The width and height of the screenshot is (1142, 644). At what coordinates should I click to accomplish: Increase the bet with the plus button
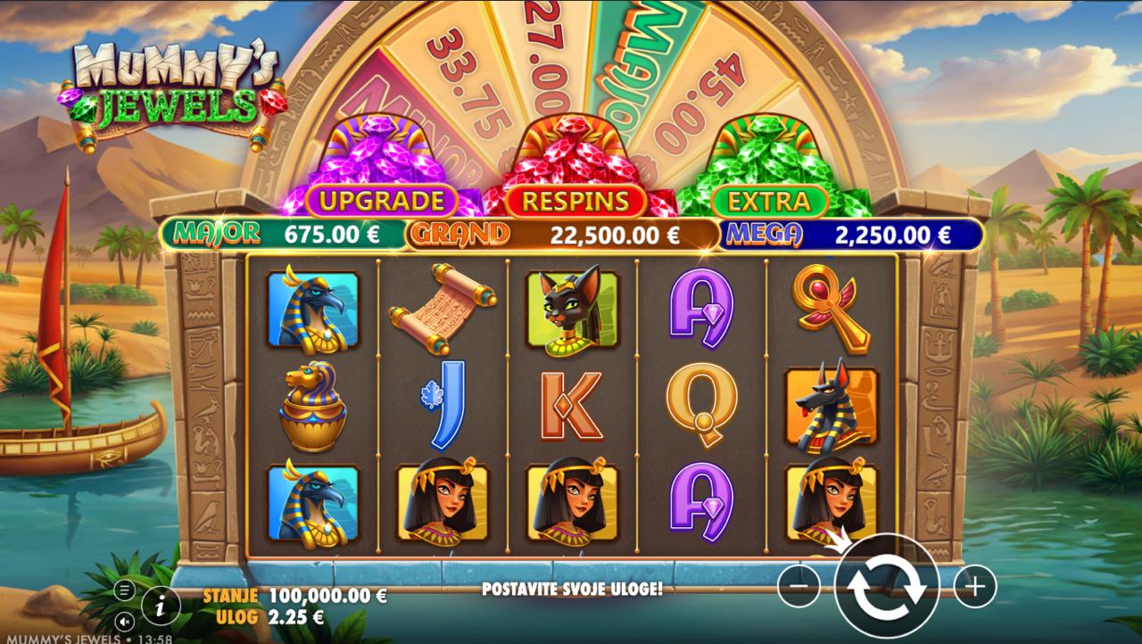974,586
